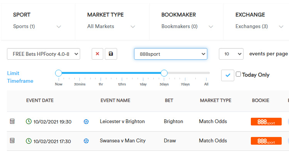Click the 3days handle on timeframe slider

pos(164,73)
